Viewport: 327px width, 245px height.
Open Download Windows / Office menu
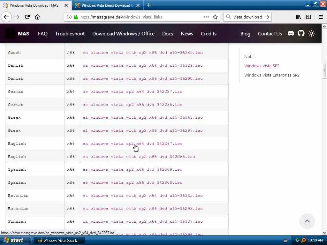coord(124,33)
